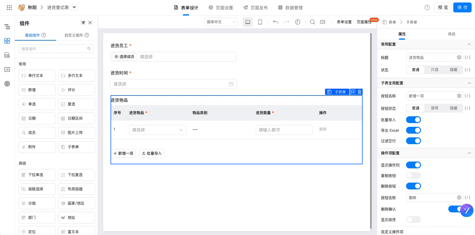Click 表单 breadcrumb in properties panel
This screenshot has width=475, height=235.
[x=392, y=22]
